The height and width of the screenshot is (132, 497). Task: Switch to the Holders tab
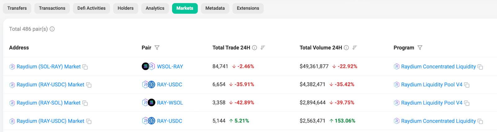point(125,8)
